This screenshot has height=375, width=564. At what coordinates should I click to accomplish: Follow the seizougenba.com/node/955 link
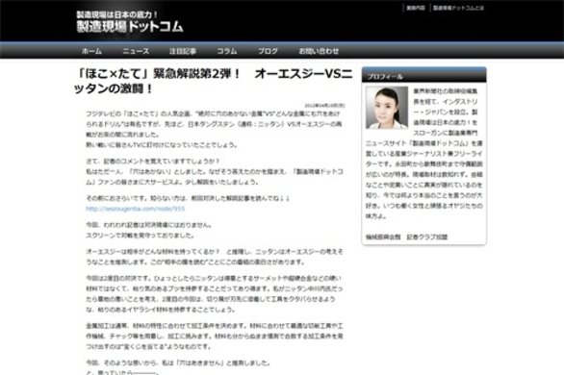pyautogui.click(x=136, y=209)
